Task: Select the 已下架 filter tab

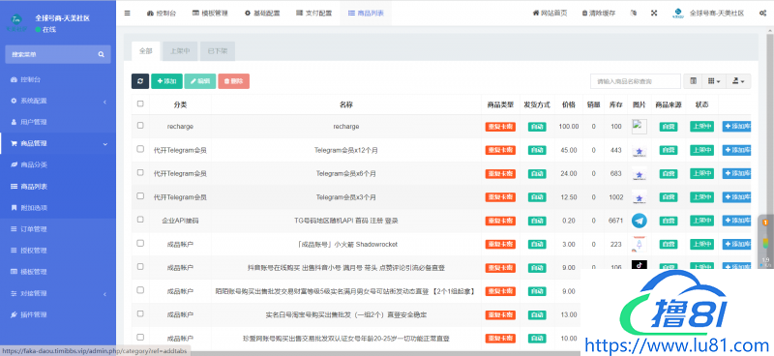Action: (218, 51)
